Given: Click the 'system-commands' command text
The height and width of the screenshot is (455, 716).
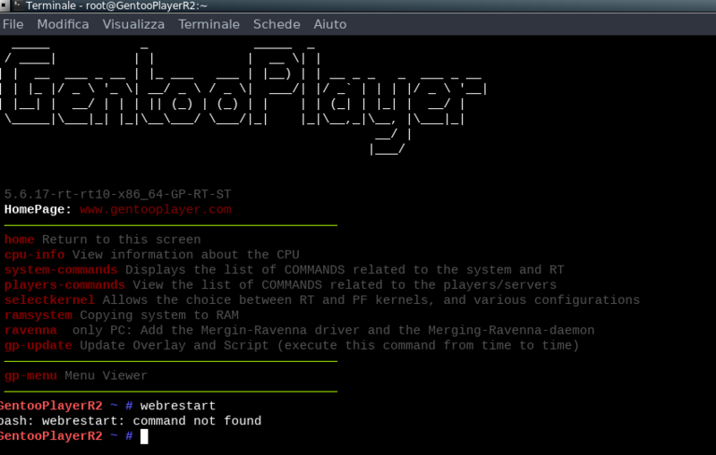Looking at the screenshot, I should 61,269.
